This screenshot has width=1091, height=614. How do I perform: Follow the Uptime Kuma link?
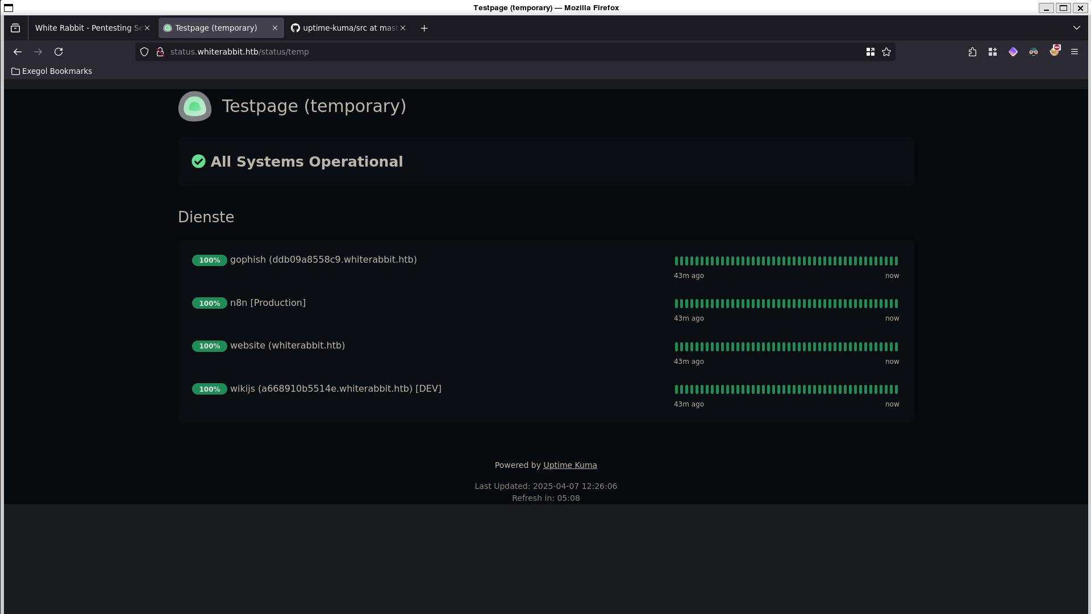(570, 465)
